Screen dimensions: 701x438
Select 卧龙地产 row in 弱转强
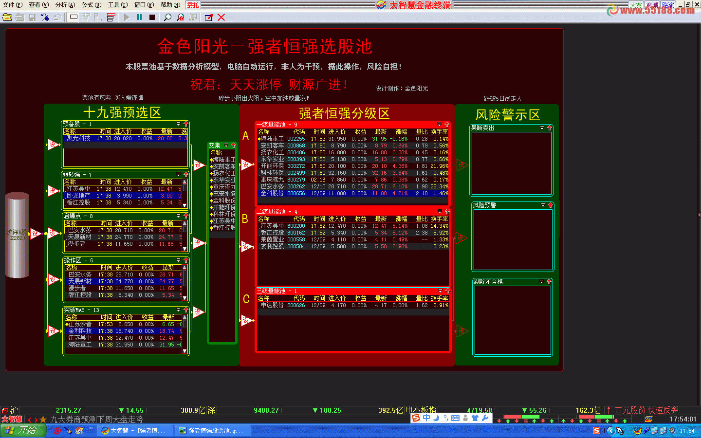click(123, 196)
